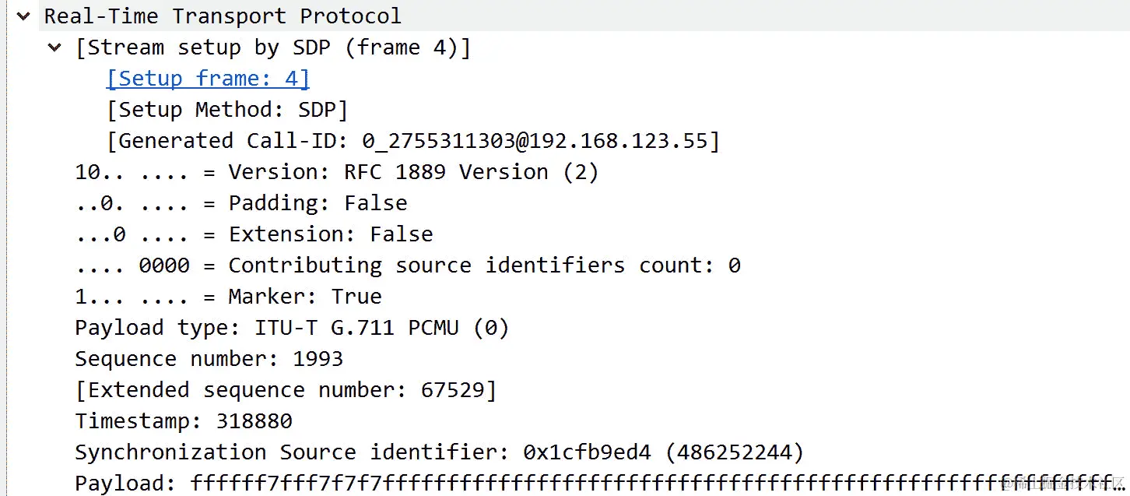Select the Timestamp: 318880 row
The height and width of the screenshot is (496, 1130).
[184, 420]
